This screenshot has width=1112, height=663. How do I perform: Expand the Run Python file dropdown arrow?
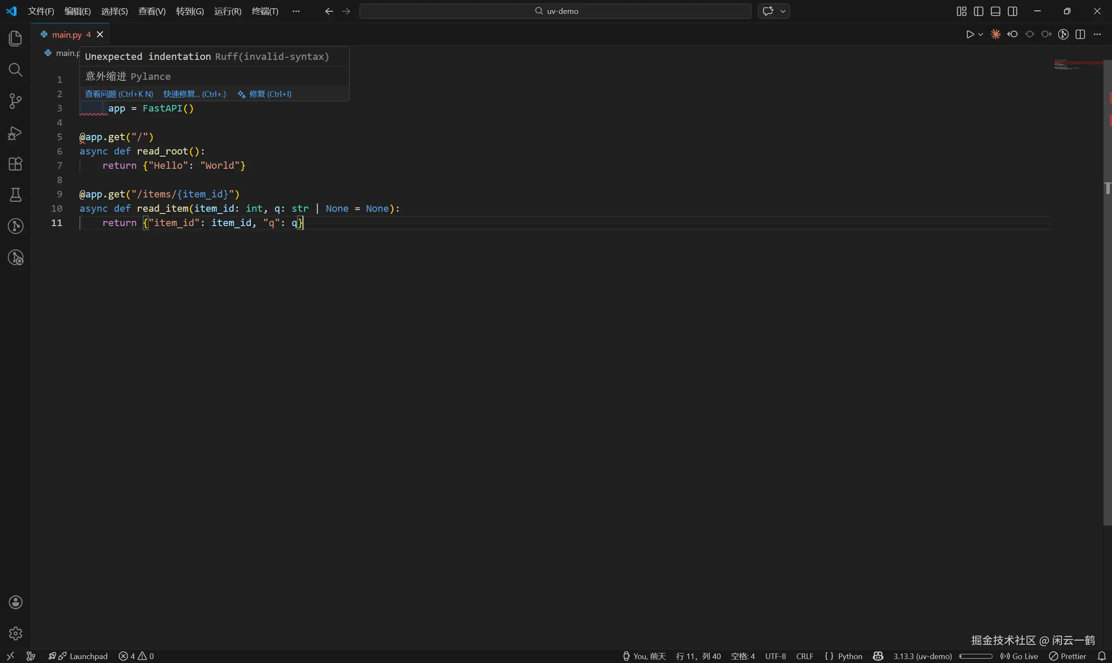coord(980,34)
